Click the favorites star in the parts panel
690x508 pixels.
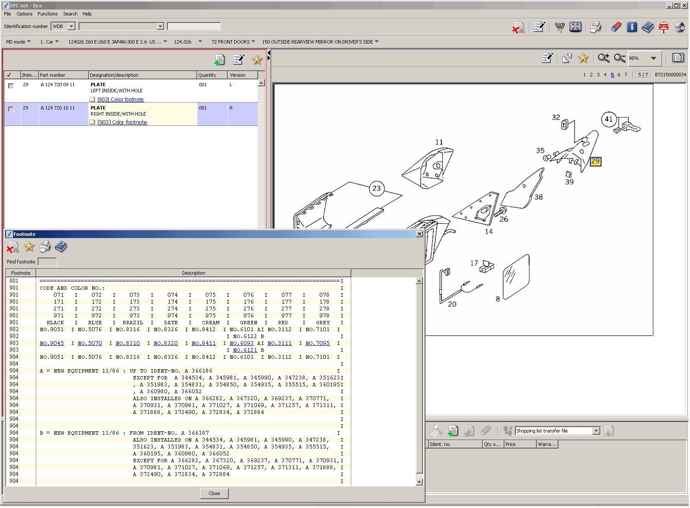pos(257,60)
